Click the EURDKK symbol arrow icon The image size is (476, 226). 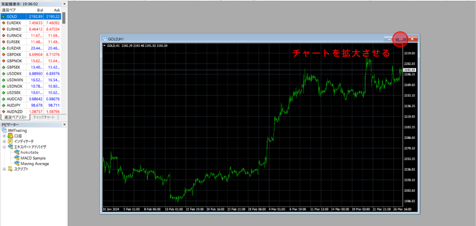(3, 23)
